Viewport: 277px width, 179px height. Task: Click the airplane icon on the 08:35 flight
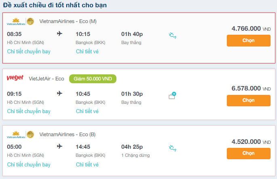60,34
